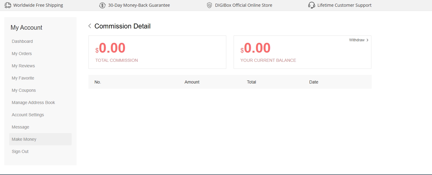View My Coupons
The height and width of the screenshot is (175, 432).
point(24,90)
